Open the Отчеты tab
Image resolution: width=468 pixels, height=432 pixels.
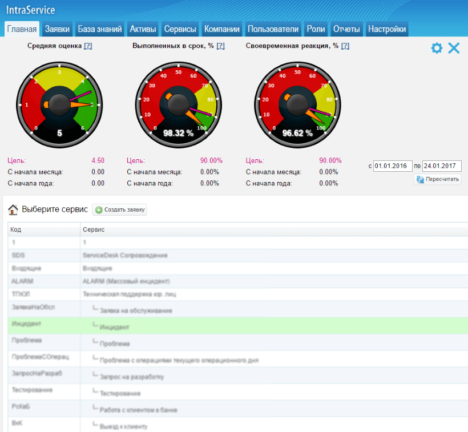pyautogui.click(x=346, y=29)
